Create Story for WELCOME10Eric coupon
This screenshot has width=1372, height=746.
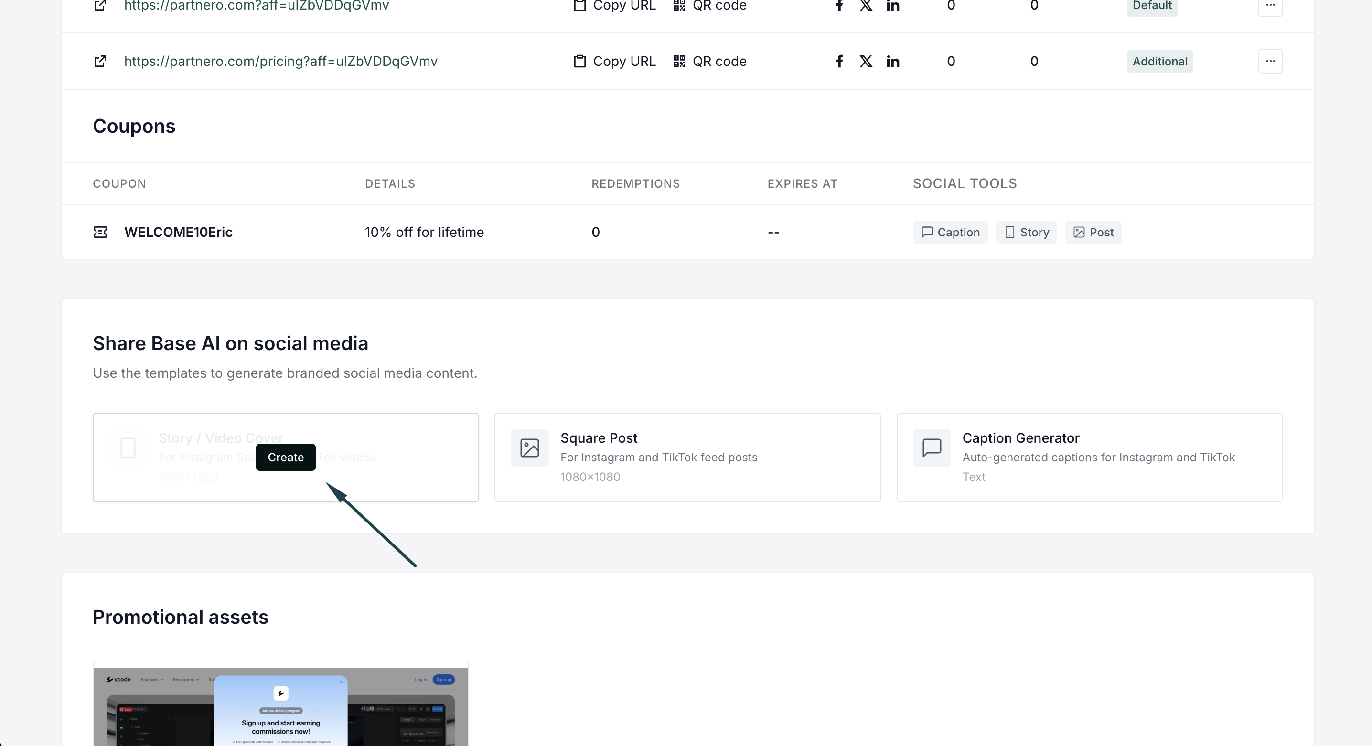tap(1026, 232)
